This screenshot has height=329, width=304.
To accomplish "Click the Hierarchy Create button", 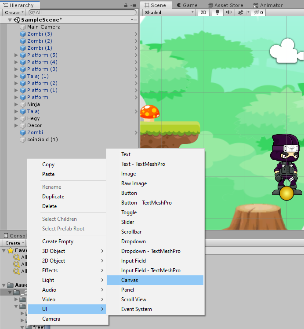I will coord(14,13).
